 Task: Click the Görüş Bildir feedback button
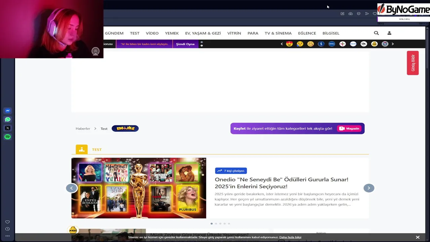pos(413,63)
